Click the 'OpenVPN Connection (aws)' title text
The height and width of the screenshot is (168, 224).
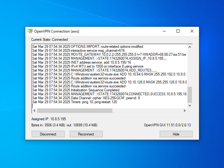(x=57, y=31)
